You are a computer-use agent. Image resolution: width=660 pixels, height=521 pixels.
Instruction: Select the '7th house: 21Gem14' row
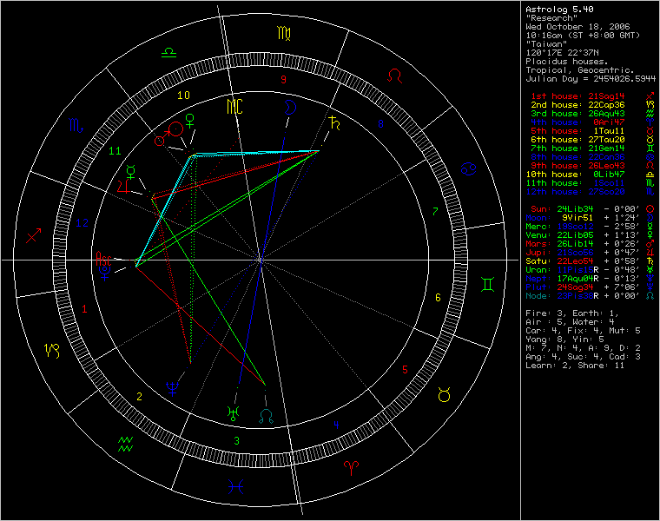(x=592, y=148)
